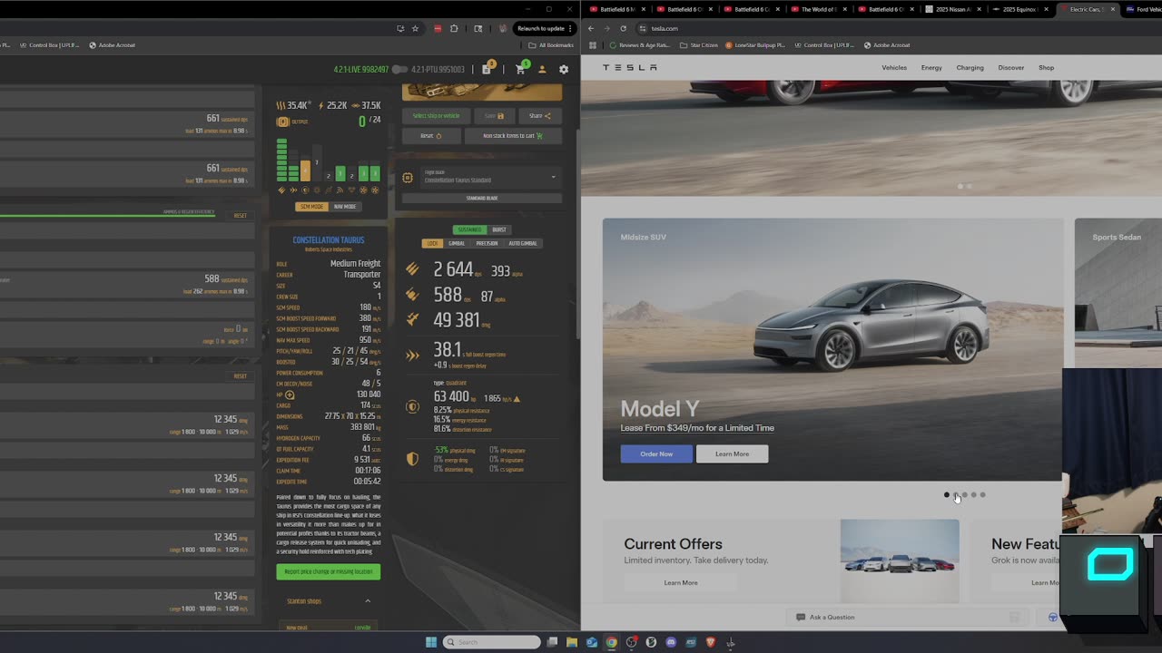Open Energy menu on Tesla site

point(931,68)
